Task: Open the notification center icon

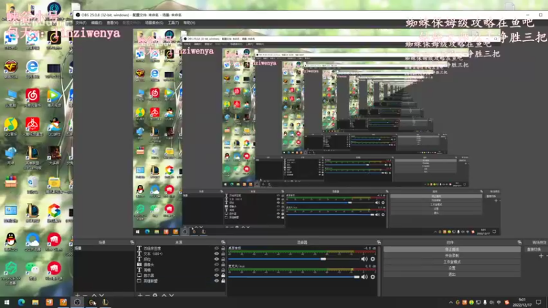Action: [538, 302]
